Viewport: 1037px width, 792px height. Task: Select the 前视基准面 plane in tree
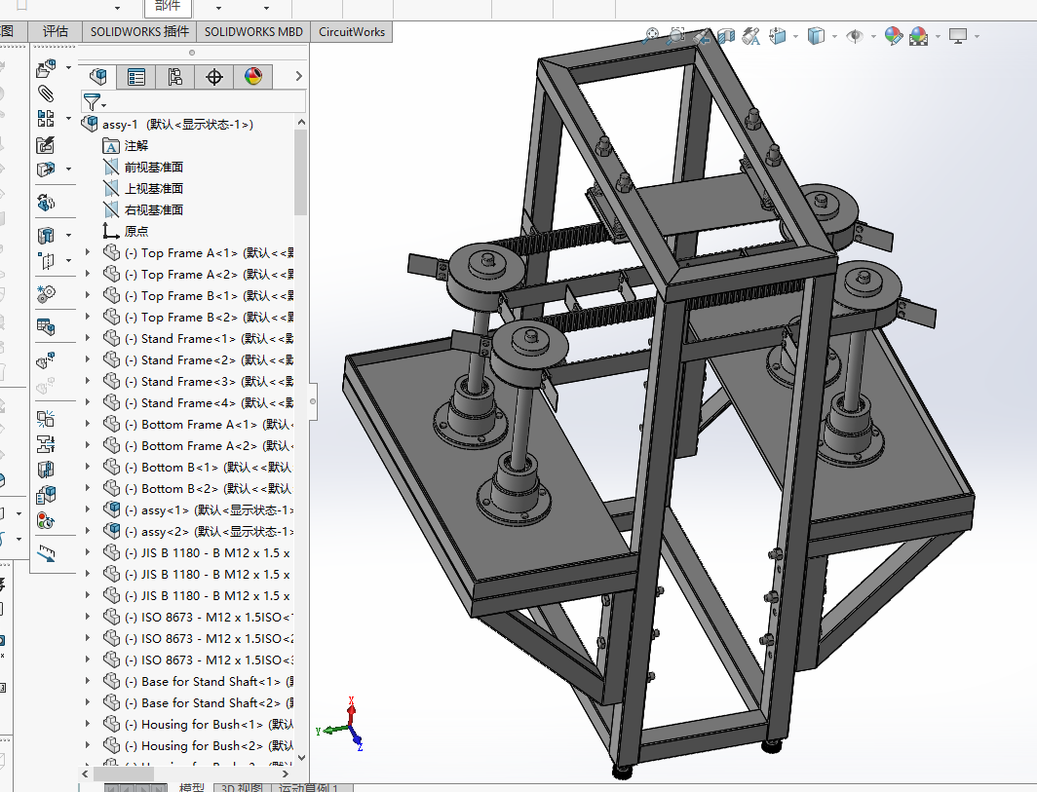pyautogui.click(x=153, y=168)
